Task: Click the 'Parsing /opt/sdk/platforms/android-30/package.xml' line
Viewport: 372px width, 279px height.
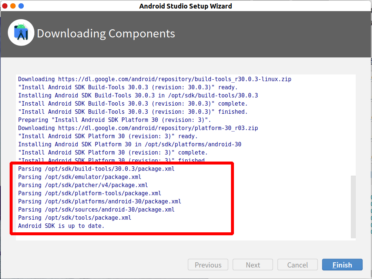Action: [100, 201]
